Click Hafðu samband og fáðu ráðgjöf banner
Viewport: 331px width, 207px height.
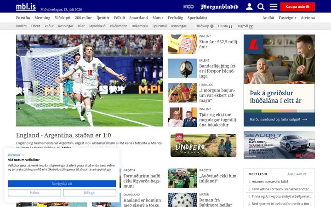279,119
